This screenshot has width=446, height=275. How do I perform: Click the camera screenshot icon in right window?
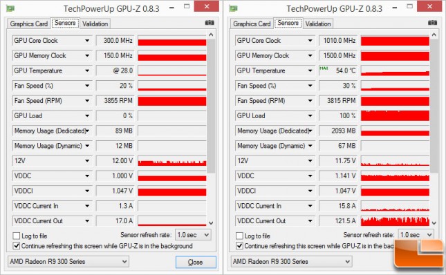point(432,23)
